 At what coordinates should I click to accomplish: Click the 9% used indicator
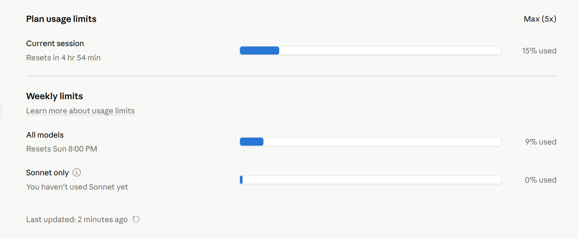coord(541,142)
